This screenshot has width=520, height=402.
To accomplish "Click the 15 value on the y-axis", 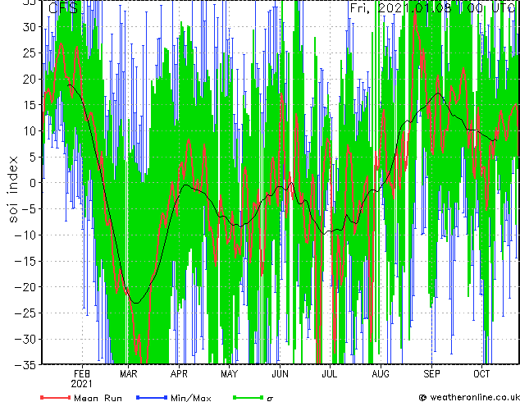I will coord(30,105).
